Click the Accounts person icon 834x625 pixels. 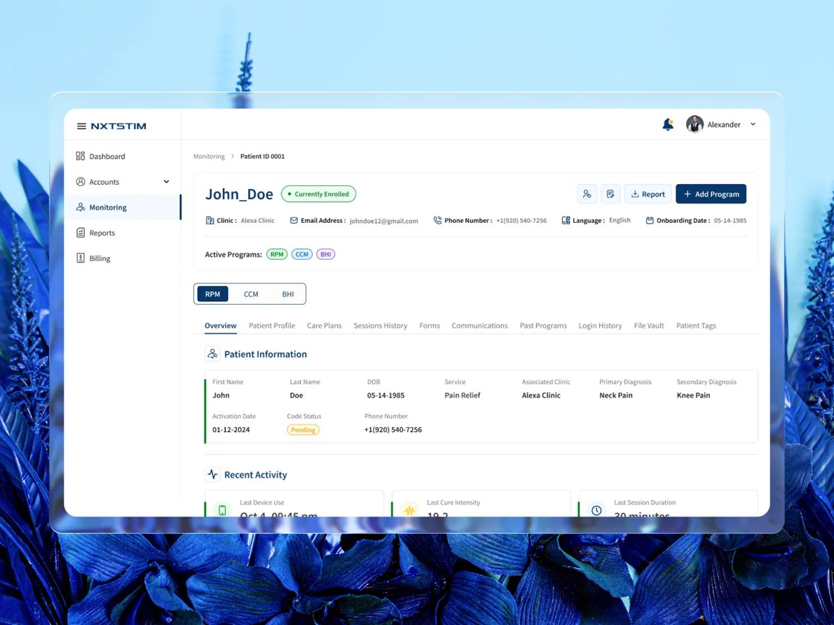[80, 182]
